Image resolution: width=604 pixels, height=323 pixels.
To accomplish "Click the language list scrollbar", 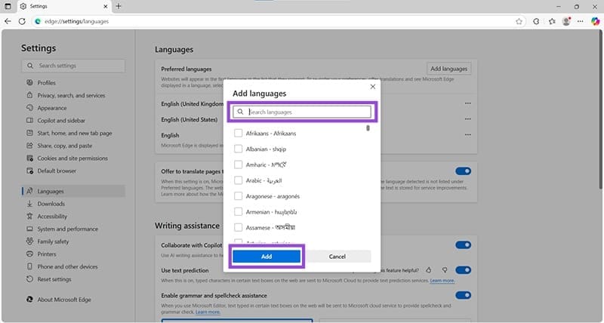I will coord(368,128).
